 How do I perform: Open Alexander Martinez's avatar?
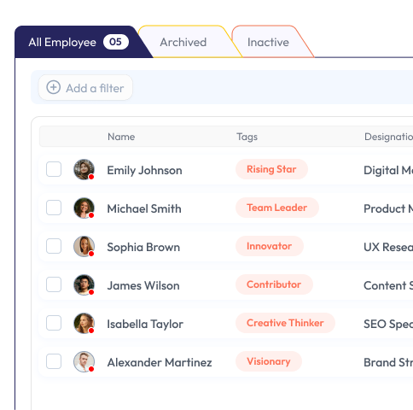84,361
